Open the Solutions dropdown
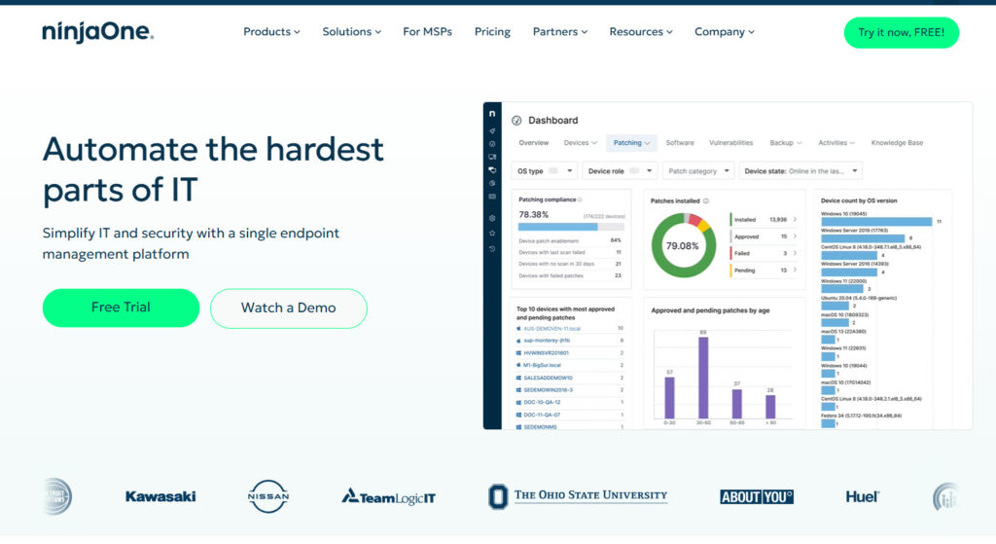Screen dimensions: 996x544 click(351, 32)
